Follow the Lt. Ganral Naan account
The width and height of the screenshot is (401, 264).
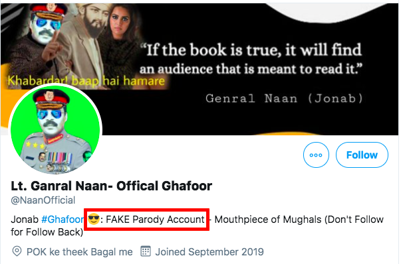point(362,155)
